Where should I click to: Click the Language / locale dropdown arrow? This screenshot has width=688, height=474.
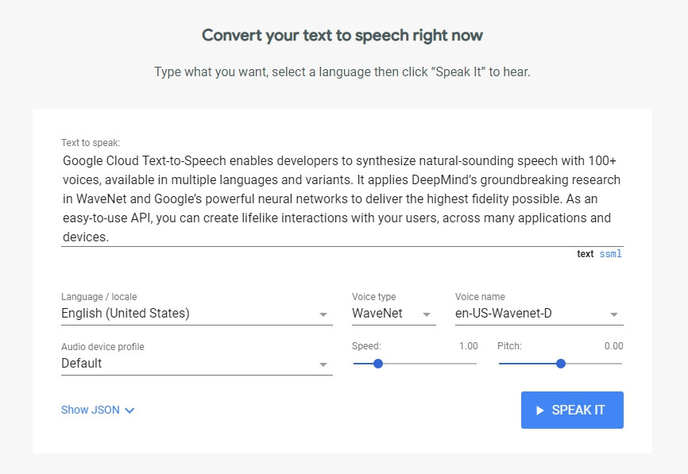pos(323,314)
